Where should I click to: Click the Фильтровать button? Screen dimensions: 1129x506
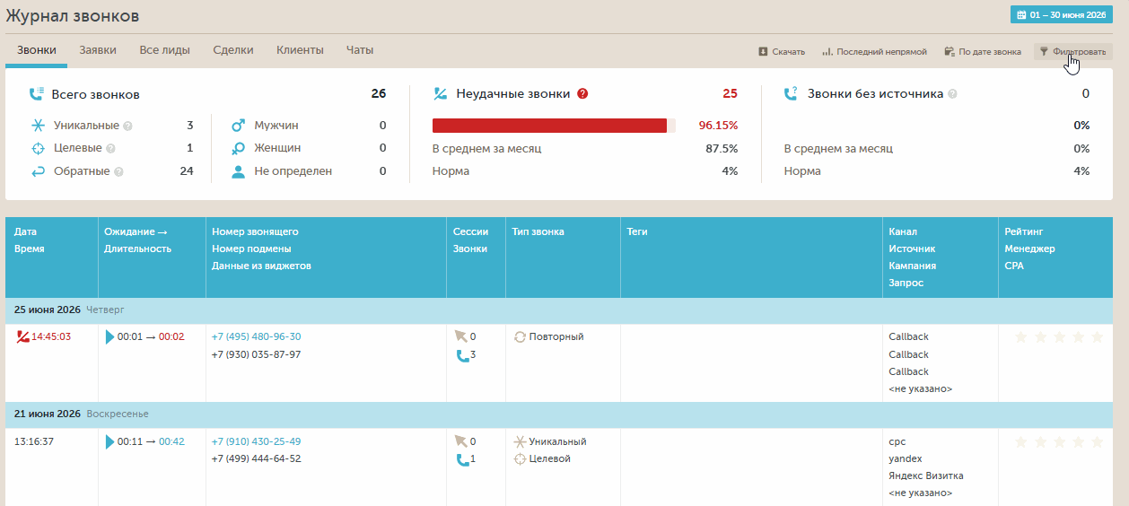pyautogui.click(x=1073, y=52)
